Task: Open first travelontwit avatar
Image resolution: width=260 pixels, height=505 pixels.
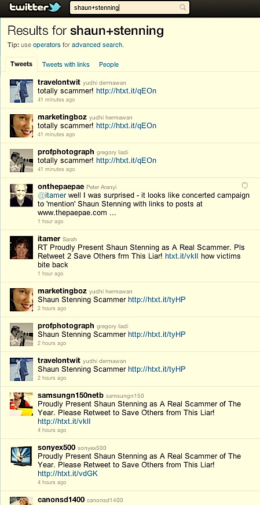Action: 21,91
